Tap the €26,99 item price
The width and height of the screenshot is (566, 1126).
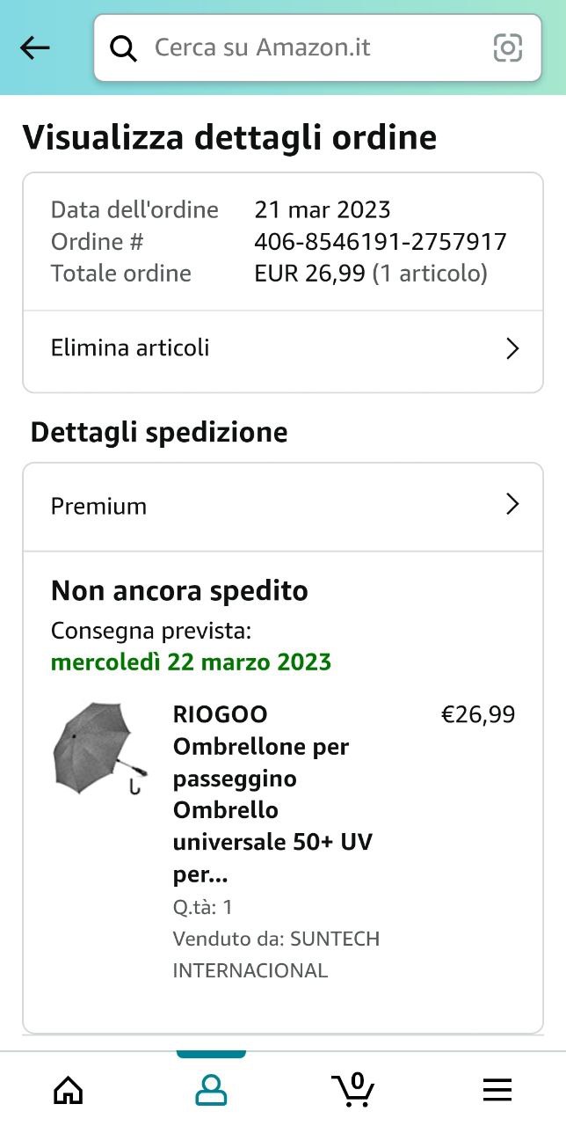click(x=477, y=714)
